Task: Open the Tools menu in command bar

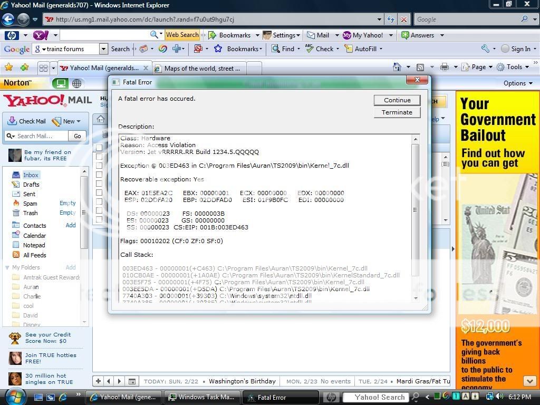Action: coord(514,67)
